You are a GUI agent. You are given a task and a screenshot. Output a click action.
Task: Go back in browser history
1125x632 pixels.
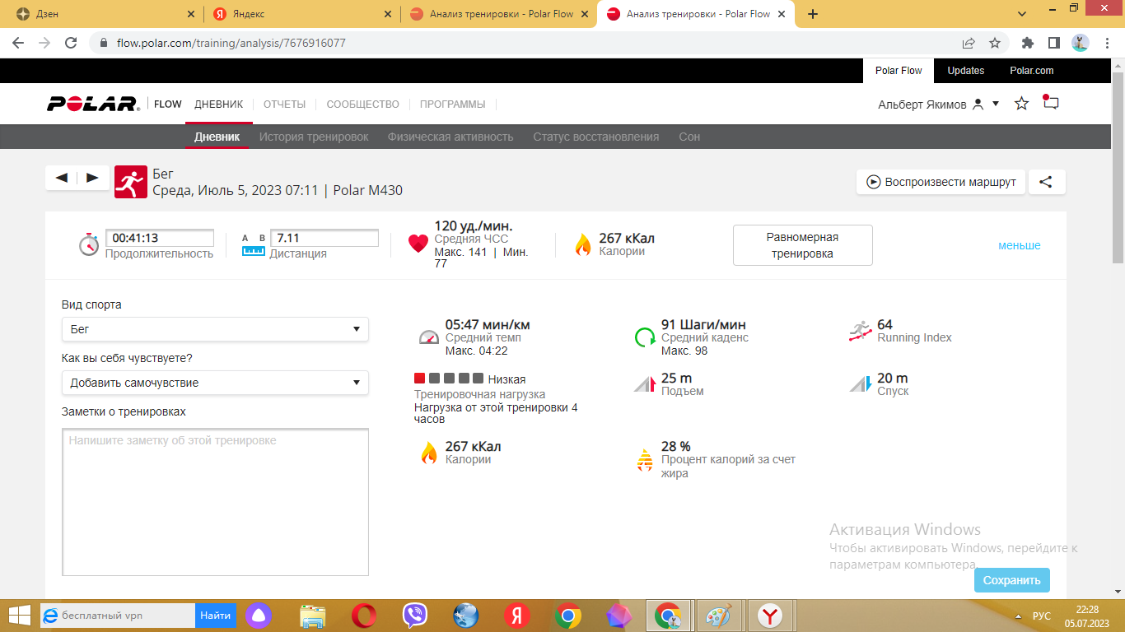[18, 43]
